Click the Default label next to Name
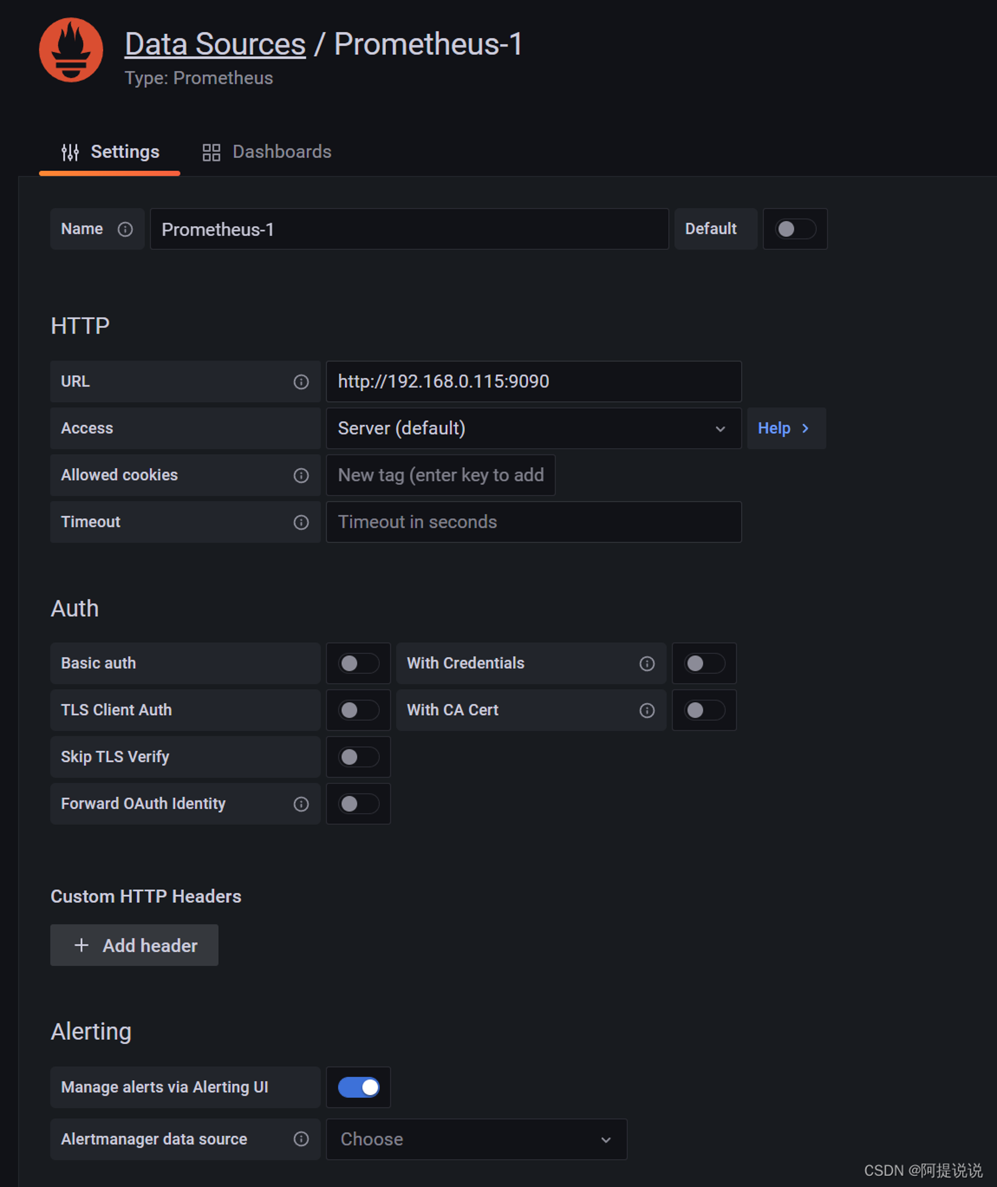997x1187 pixels. click(711, 229)
